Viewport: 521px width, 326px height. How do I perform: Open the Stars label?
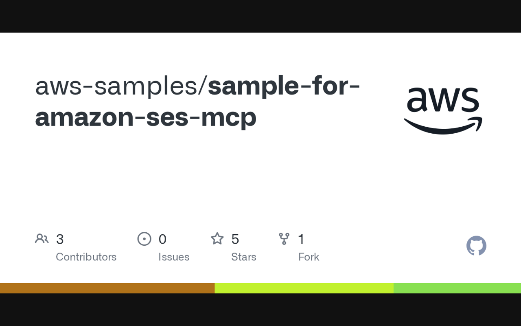(243, 257)
